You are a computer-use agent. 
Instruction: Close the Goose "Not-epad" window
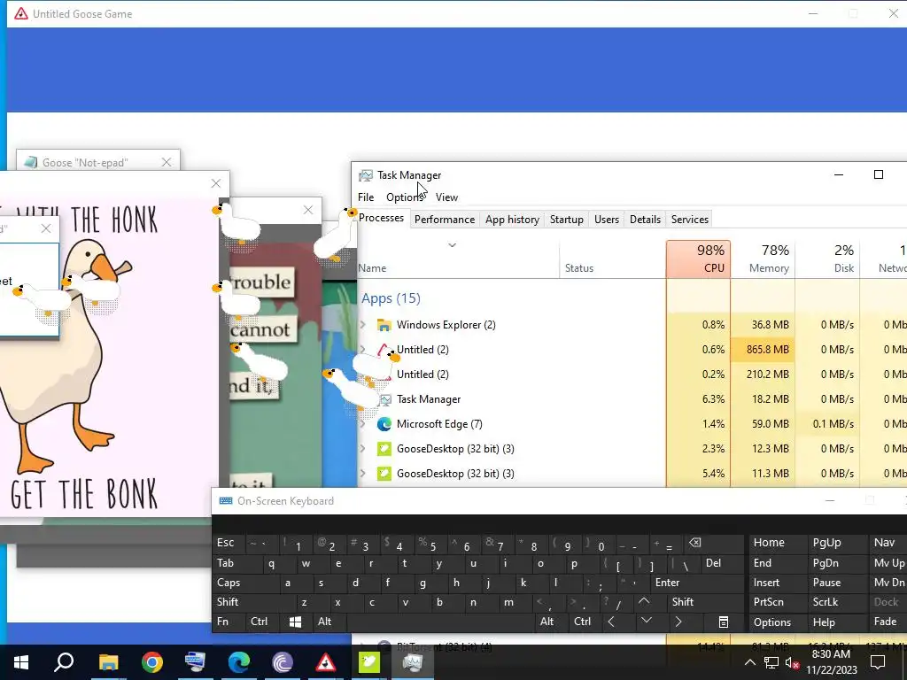tap(167, 163)
